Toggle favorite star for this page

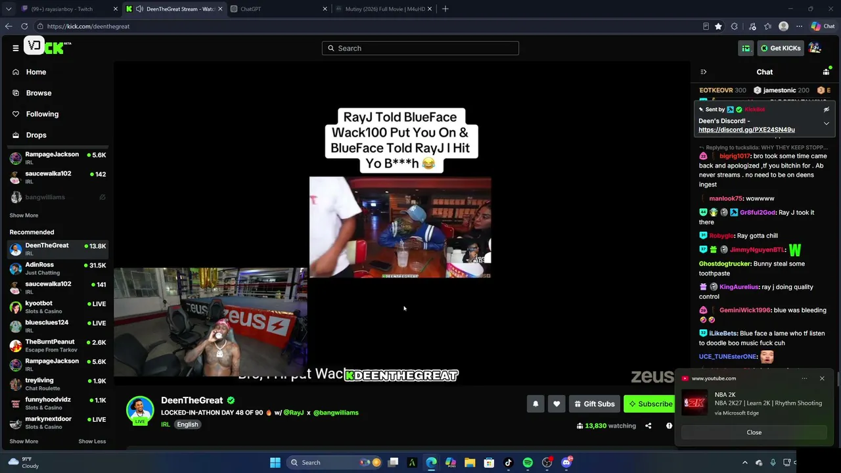[718, 26]
